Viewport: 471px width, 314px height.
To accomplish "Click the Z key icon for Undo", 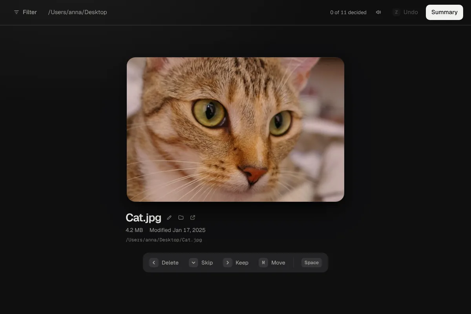I will click(396, 12).
